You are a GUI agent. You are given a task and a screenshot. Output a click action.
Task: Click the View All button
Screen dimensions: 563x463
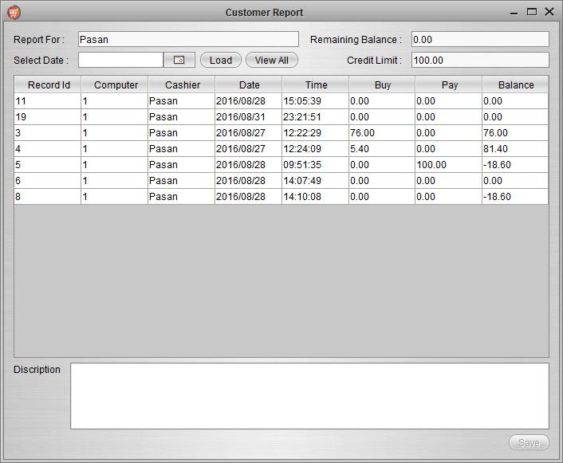coord(271,60)
